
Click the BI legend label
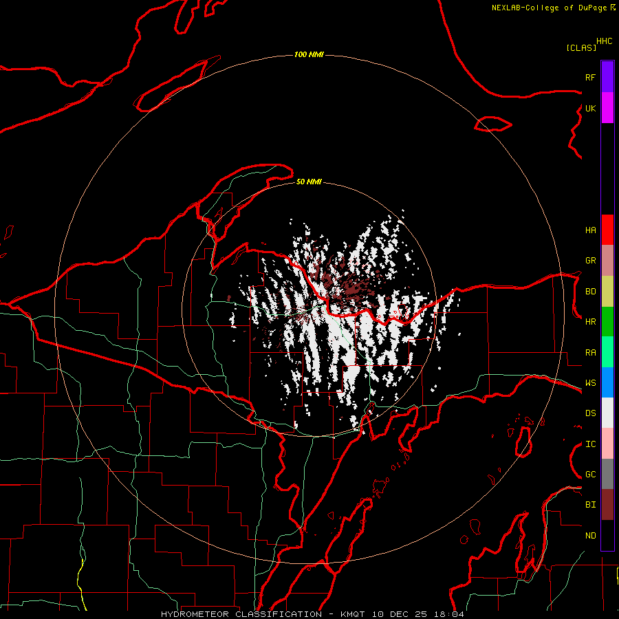coord(591,505)
